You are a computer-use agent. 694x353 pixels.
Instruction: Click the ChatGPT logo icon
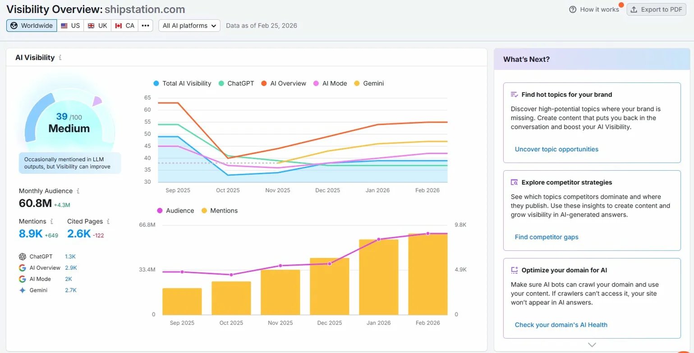coord(23,257)
